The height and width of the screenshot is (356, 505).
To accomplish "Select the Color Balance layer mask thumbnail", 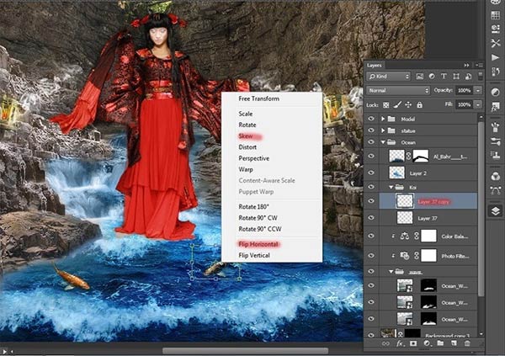I will point(428,236).
